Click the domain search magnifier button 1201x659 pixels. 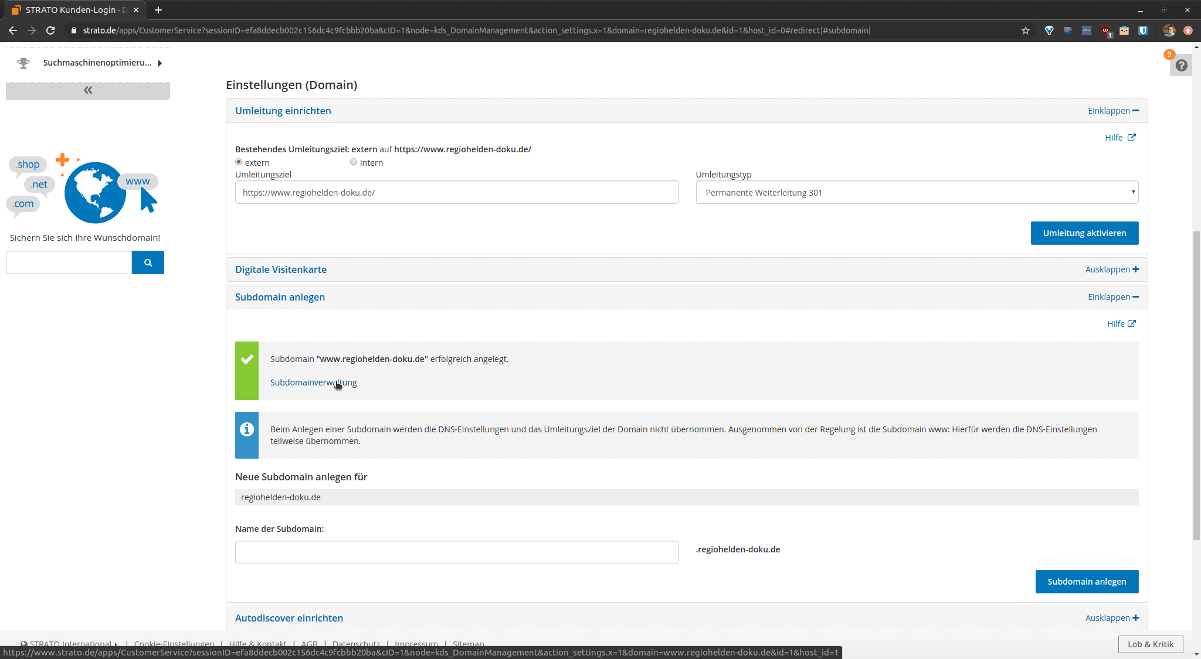[148, 262]
